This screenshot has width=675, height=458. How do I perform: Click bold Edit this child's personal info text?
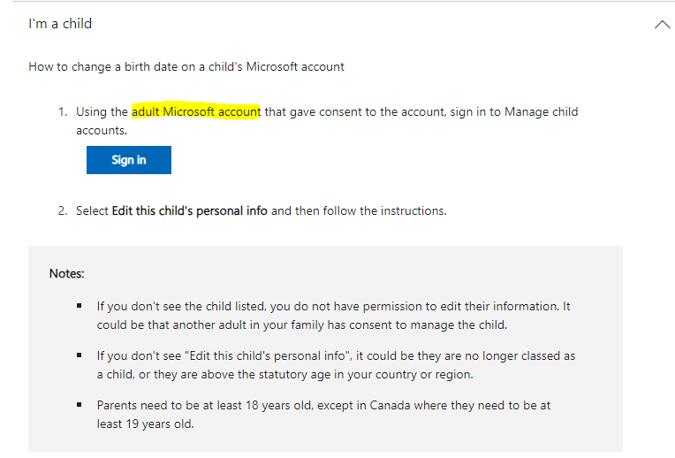189,210
